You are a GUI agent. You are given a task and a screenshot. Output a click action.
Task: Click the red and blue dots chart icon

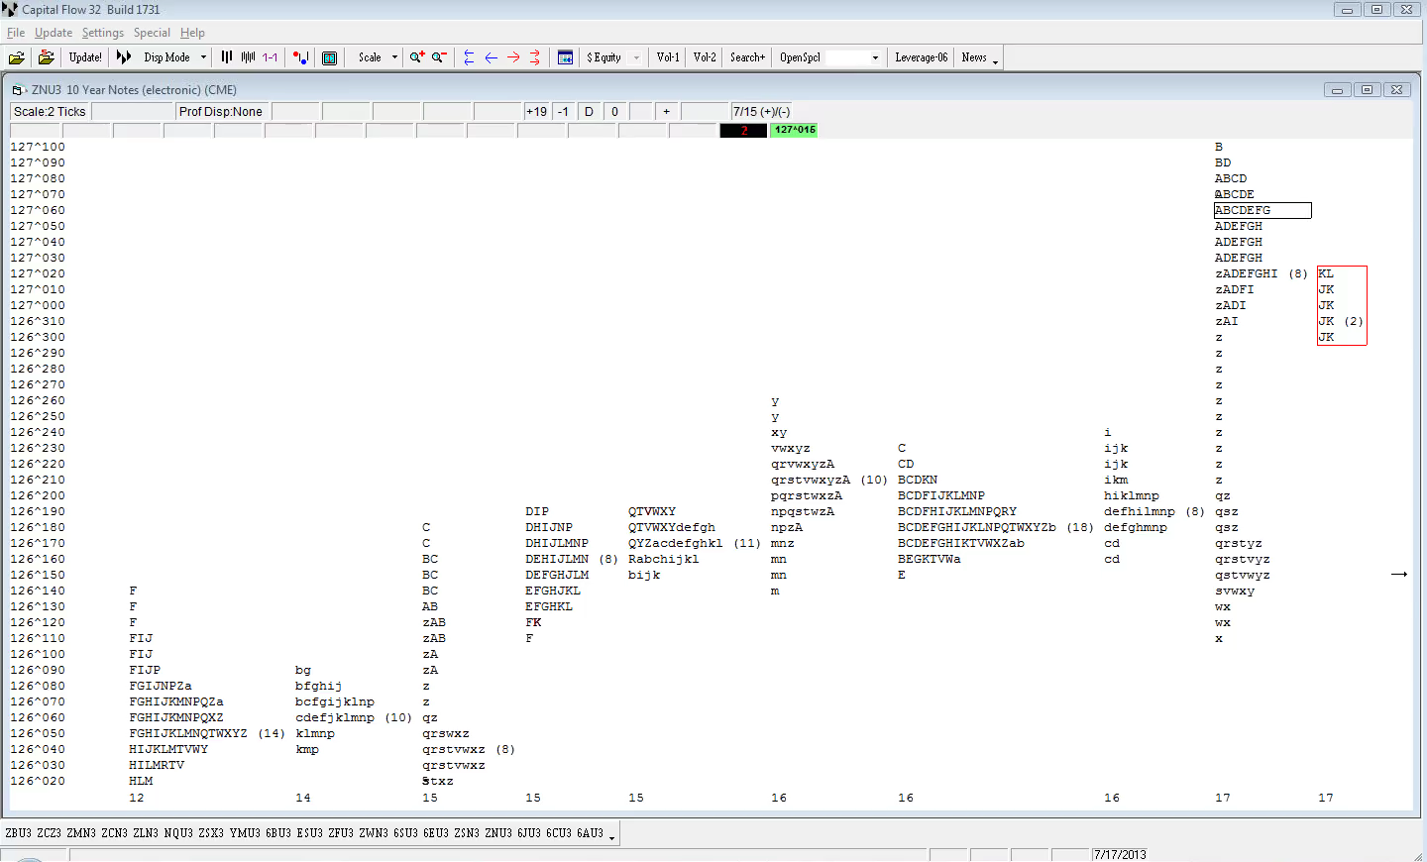[x=301, y=57]
